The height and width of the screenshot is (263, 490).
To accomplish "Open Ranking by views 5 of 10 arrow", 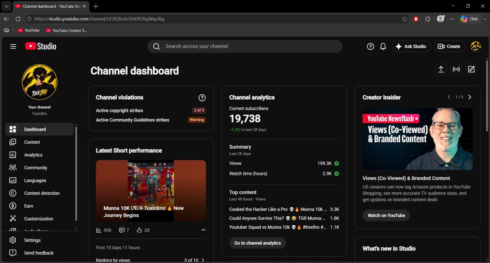I will pyautogui.click(x=203, y=260).
